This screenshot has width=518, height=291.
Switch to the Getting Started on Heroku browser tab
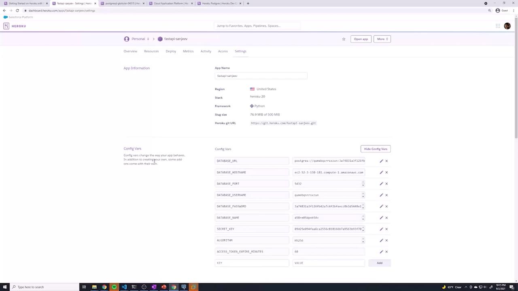pyautogui.click(x=25, y=3)
